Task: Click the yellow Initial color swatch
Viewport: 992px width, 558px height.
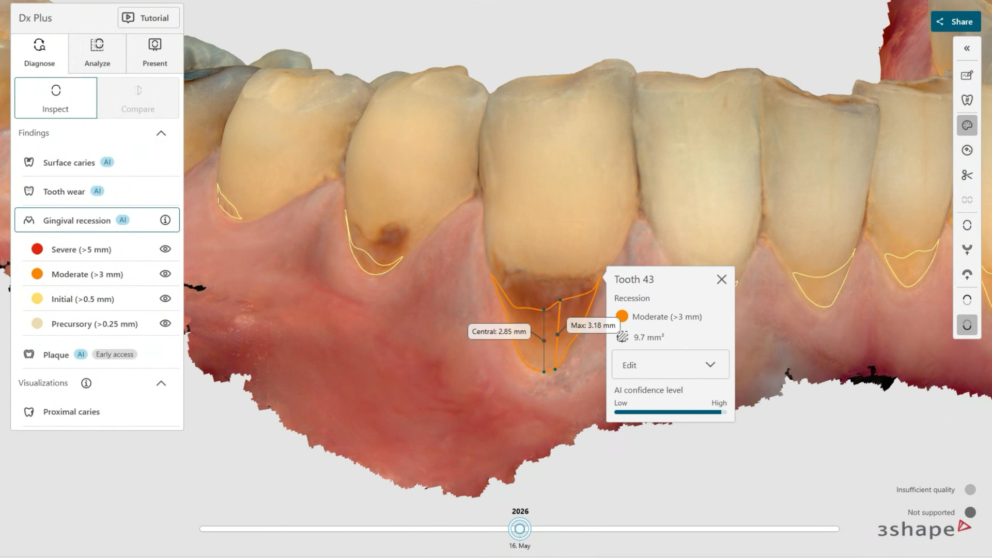Action: 37,299
